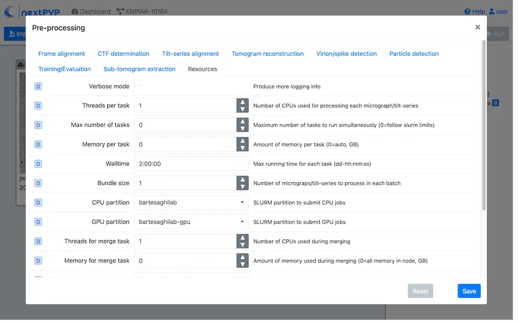Increment Max number of tasks stepper
Image resolution: width=518 pixels, height=323 pixels.
coord(243,122)
